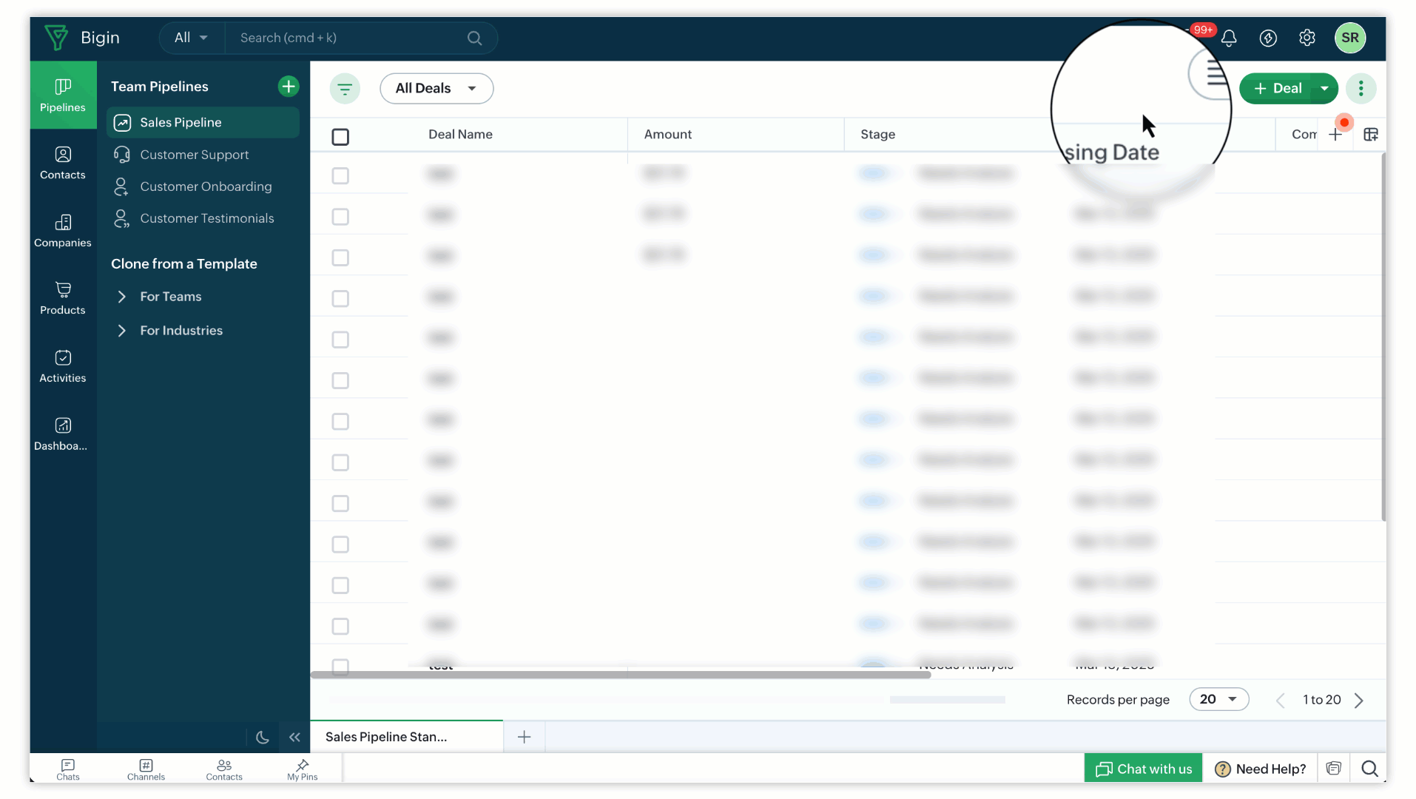1416x799 pixels.
Task: Open the Dashboards module
Action: point(63,435)
